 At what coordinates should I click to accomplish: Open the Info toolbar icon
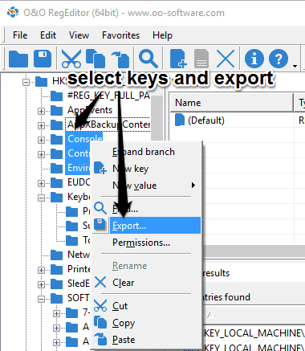click(x=254, y=59)
